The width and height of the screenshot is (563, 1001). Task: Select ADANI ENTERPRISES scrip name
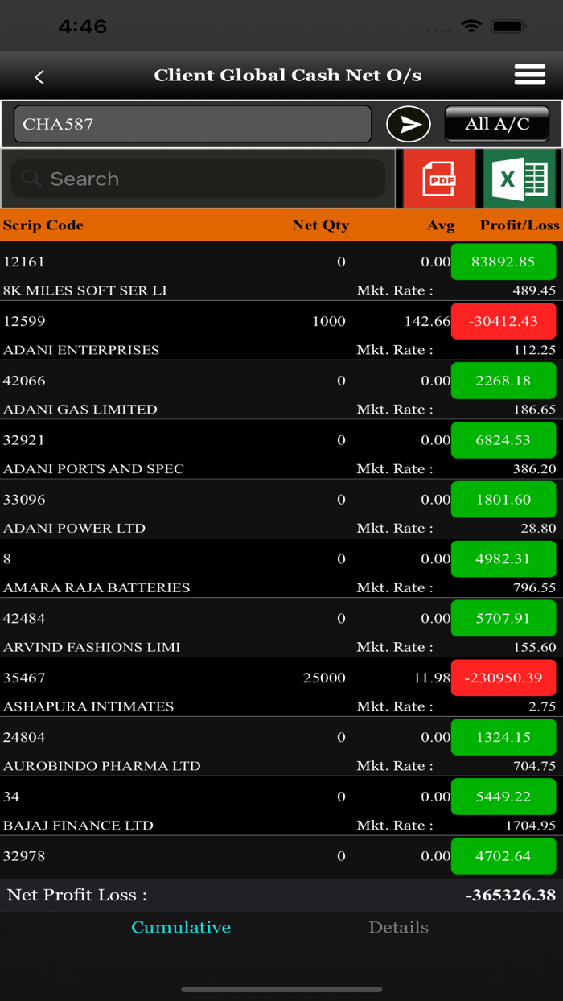pos(81,350)
